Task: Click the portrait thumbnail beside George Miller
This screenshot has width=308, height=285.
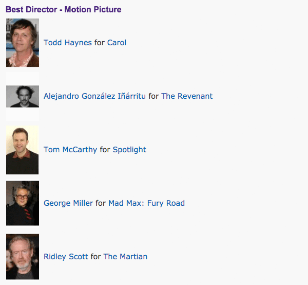Action: 23,203
